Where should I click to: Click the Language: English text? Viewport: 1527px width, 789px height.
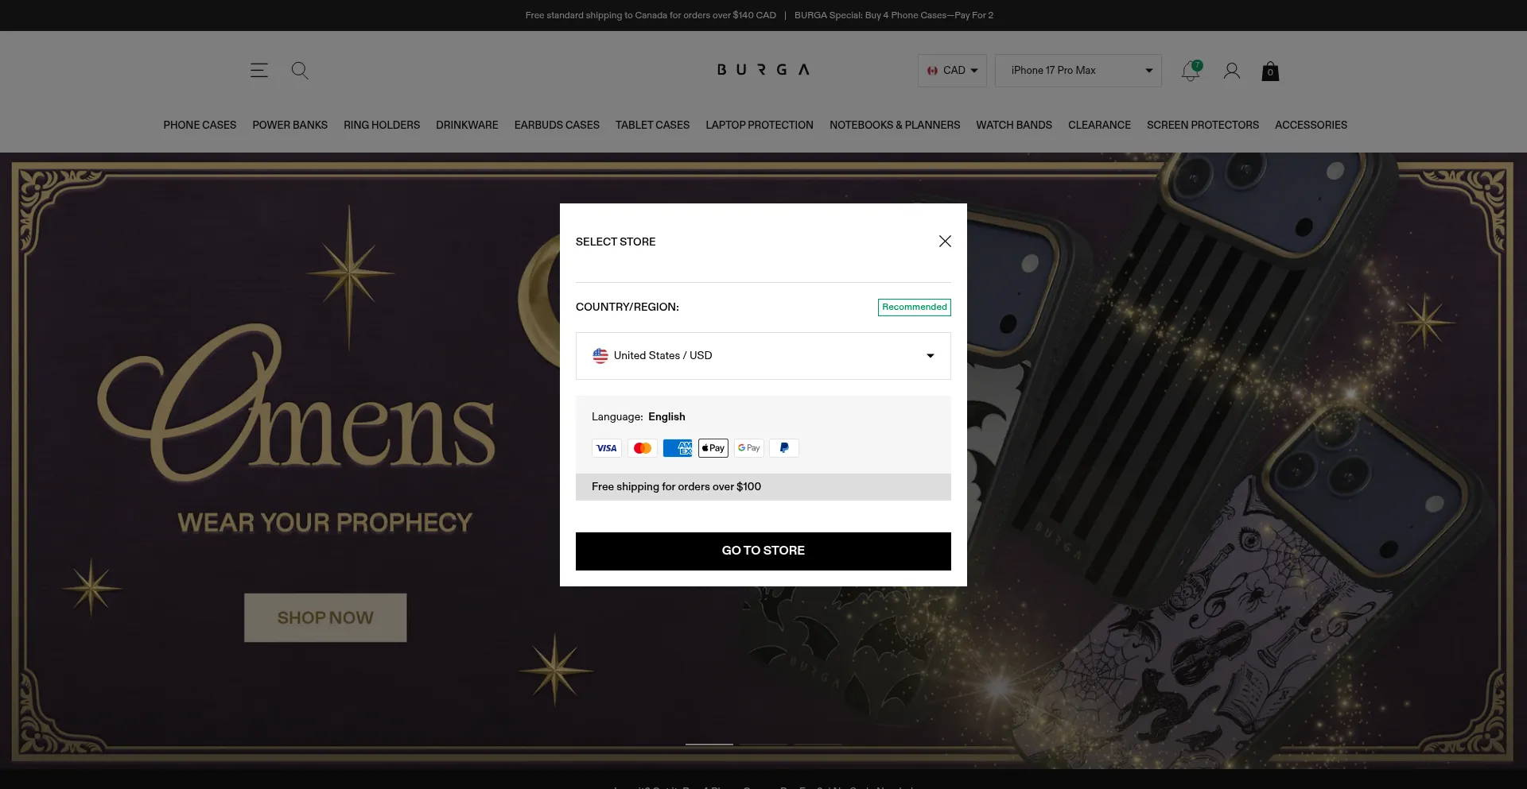[x=639, y=417]
